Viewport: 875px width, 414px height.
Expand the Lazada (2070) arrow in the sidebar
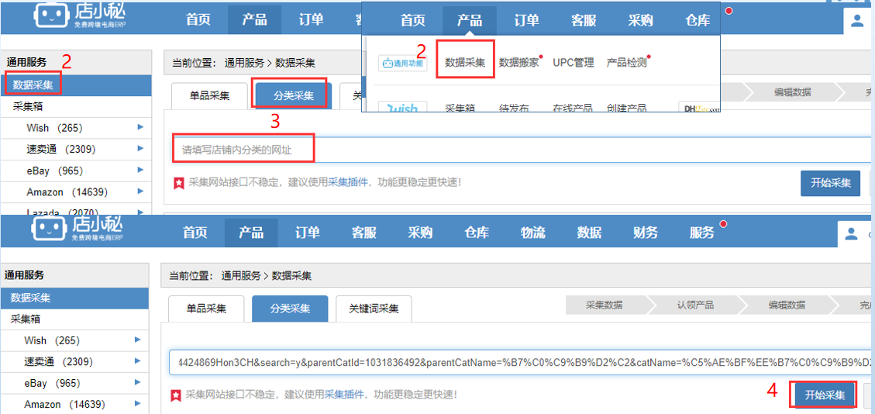(140, 212)
